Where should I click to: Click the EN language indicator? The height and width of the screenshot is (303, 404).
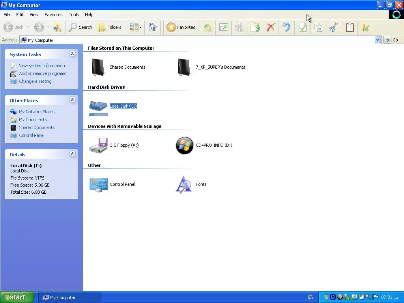(311, 297)
